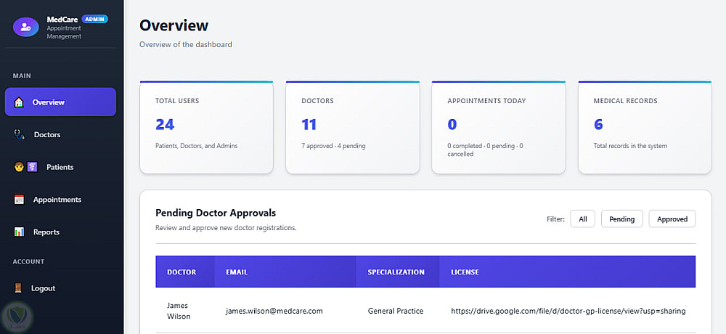
Task: Open James Wilson's Google Drive license link
Action: 568,311
